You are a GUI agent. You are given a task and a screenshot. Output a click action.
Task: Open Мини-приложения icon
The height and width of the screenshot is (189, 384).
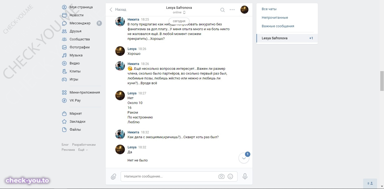(64, 92)
